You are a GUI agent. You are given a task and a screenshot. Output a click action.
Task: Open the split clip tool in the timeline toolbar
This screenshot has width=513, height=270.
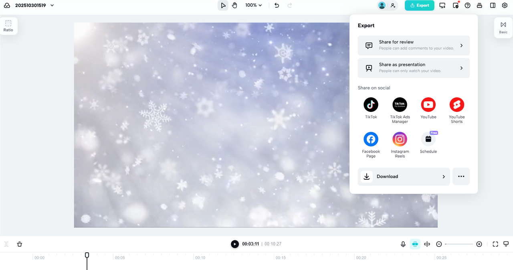pyautogui.click(x=427, y=244)
